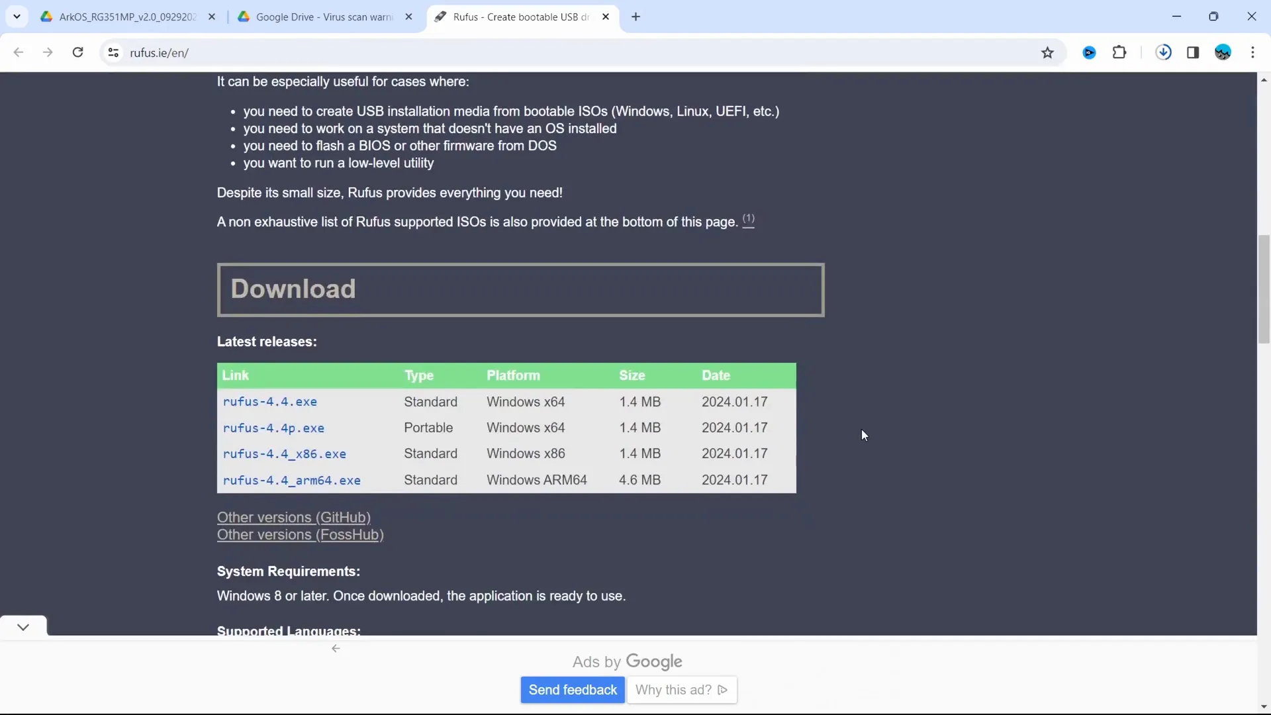This screenshot has width=1271, height=715.
Task: Open the (1) footnote link
Action: (748, 220)
